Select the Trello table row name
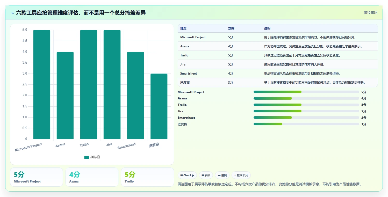388x197 pixels. point(184,55)
